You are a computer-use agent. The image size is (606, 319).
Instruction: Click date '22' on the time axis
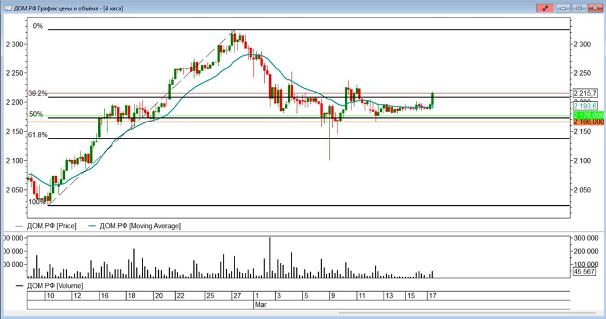click(x=180, y=296)
